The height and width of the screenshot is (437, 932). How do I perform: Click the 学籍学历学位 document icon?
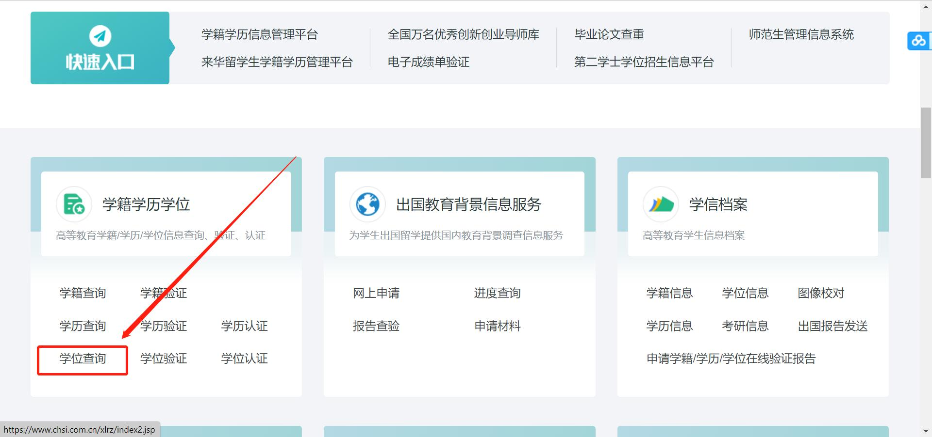[x=74, y=204]
